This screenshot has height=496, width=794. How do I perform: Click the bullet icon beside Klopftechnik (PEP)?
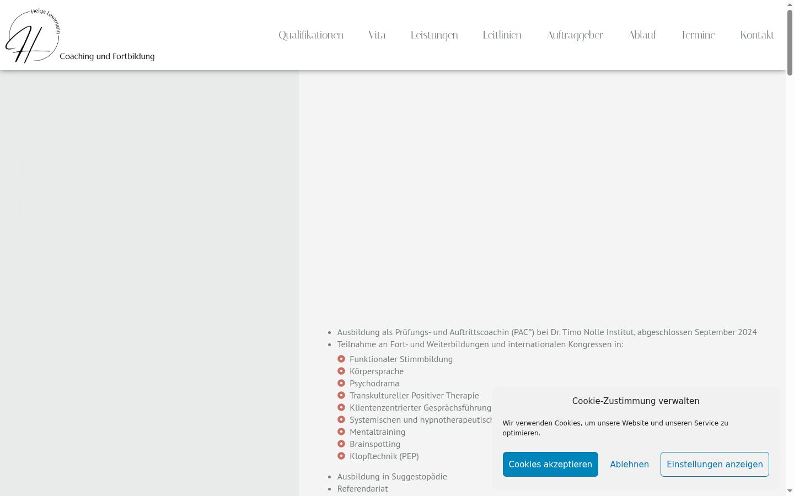point(341,456)
